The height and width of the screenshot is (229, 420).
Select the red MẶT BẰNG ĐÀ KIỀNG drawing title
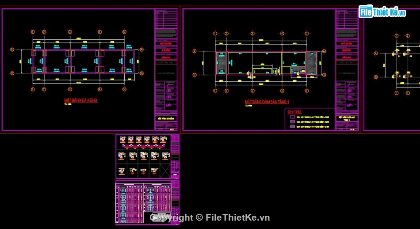tap(80, 100)
